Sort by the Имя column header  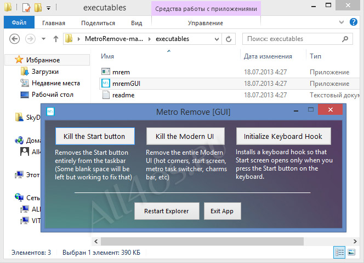107,56
